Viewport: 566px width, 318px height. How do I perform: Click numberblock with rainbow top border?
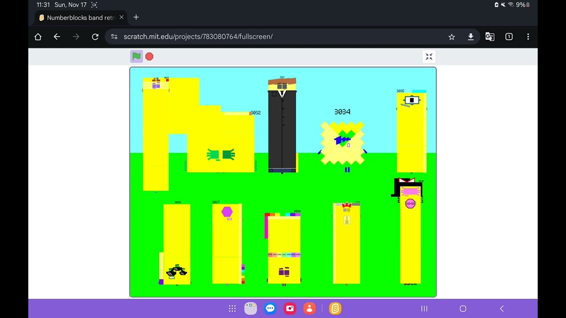click(283, 248)
